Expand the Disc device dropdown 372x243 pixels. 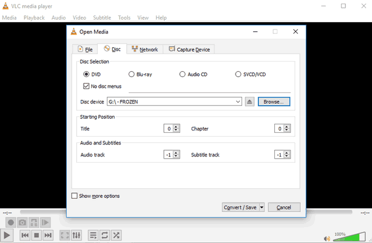pos(238,102)
